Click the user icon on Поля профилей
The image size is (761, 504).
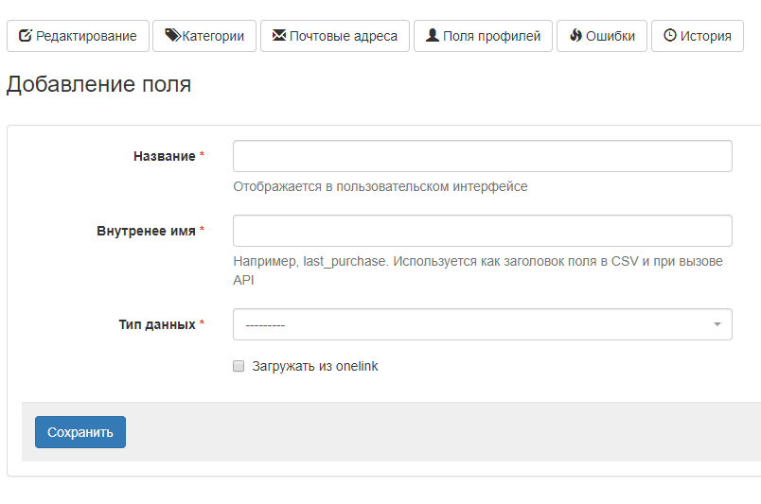click(x=433, y=35)
